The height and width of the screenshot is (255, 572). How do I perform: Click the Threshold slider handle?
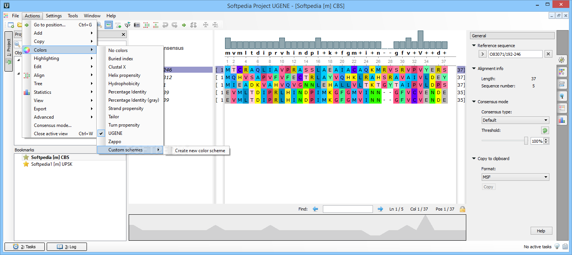point(526,141)
